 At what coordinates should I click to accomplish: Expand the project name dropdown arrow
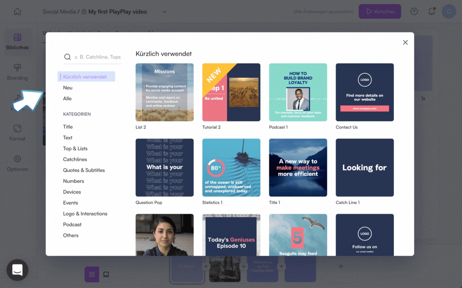(x=164, y=12)
